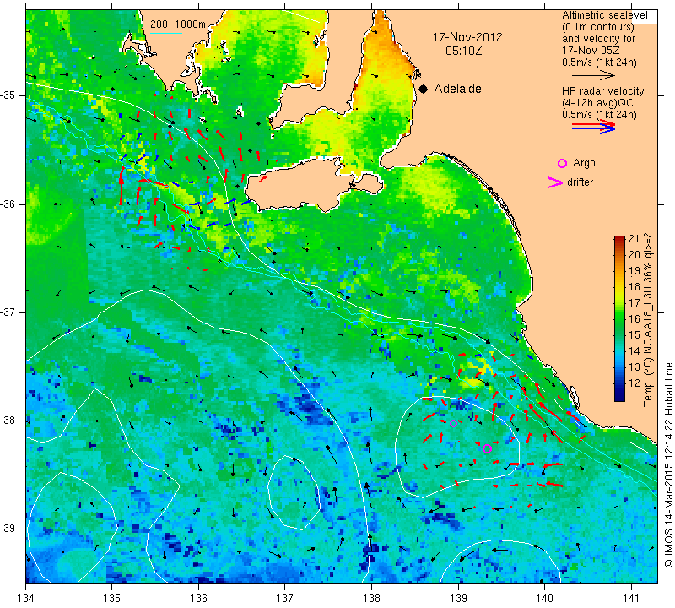
Task: Click the 17 degree label on colorbar
Action: pos(634,302)
